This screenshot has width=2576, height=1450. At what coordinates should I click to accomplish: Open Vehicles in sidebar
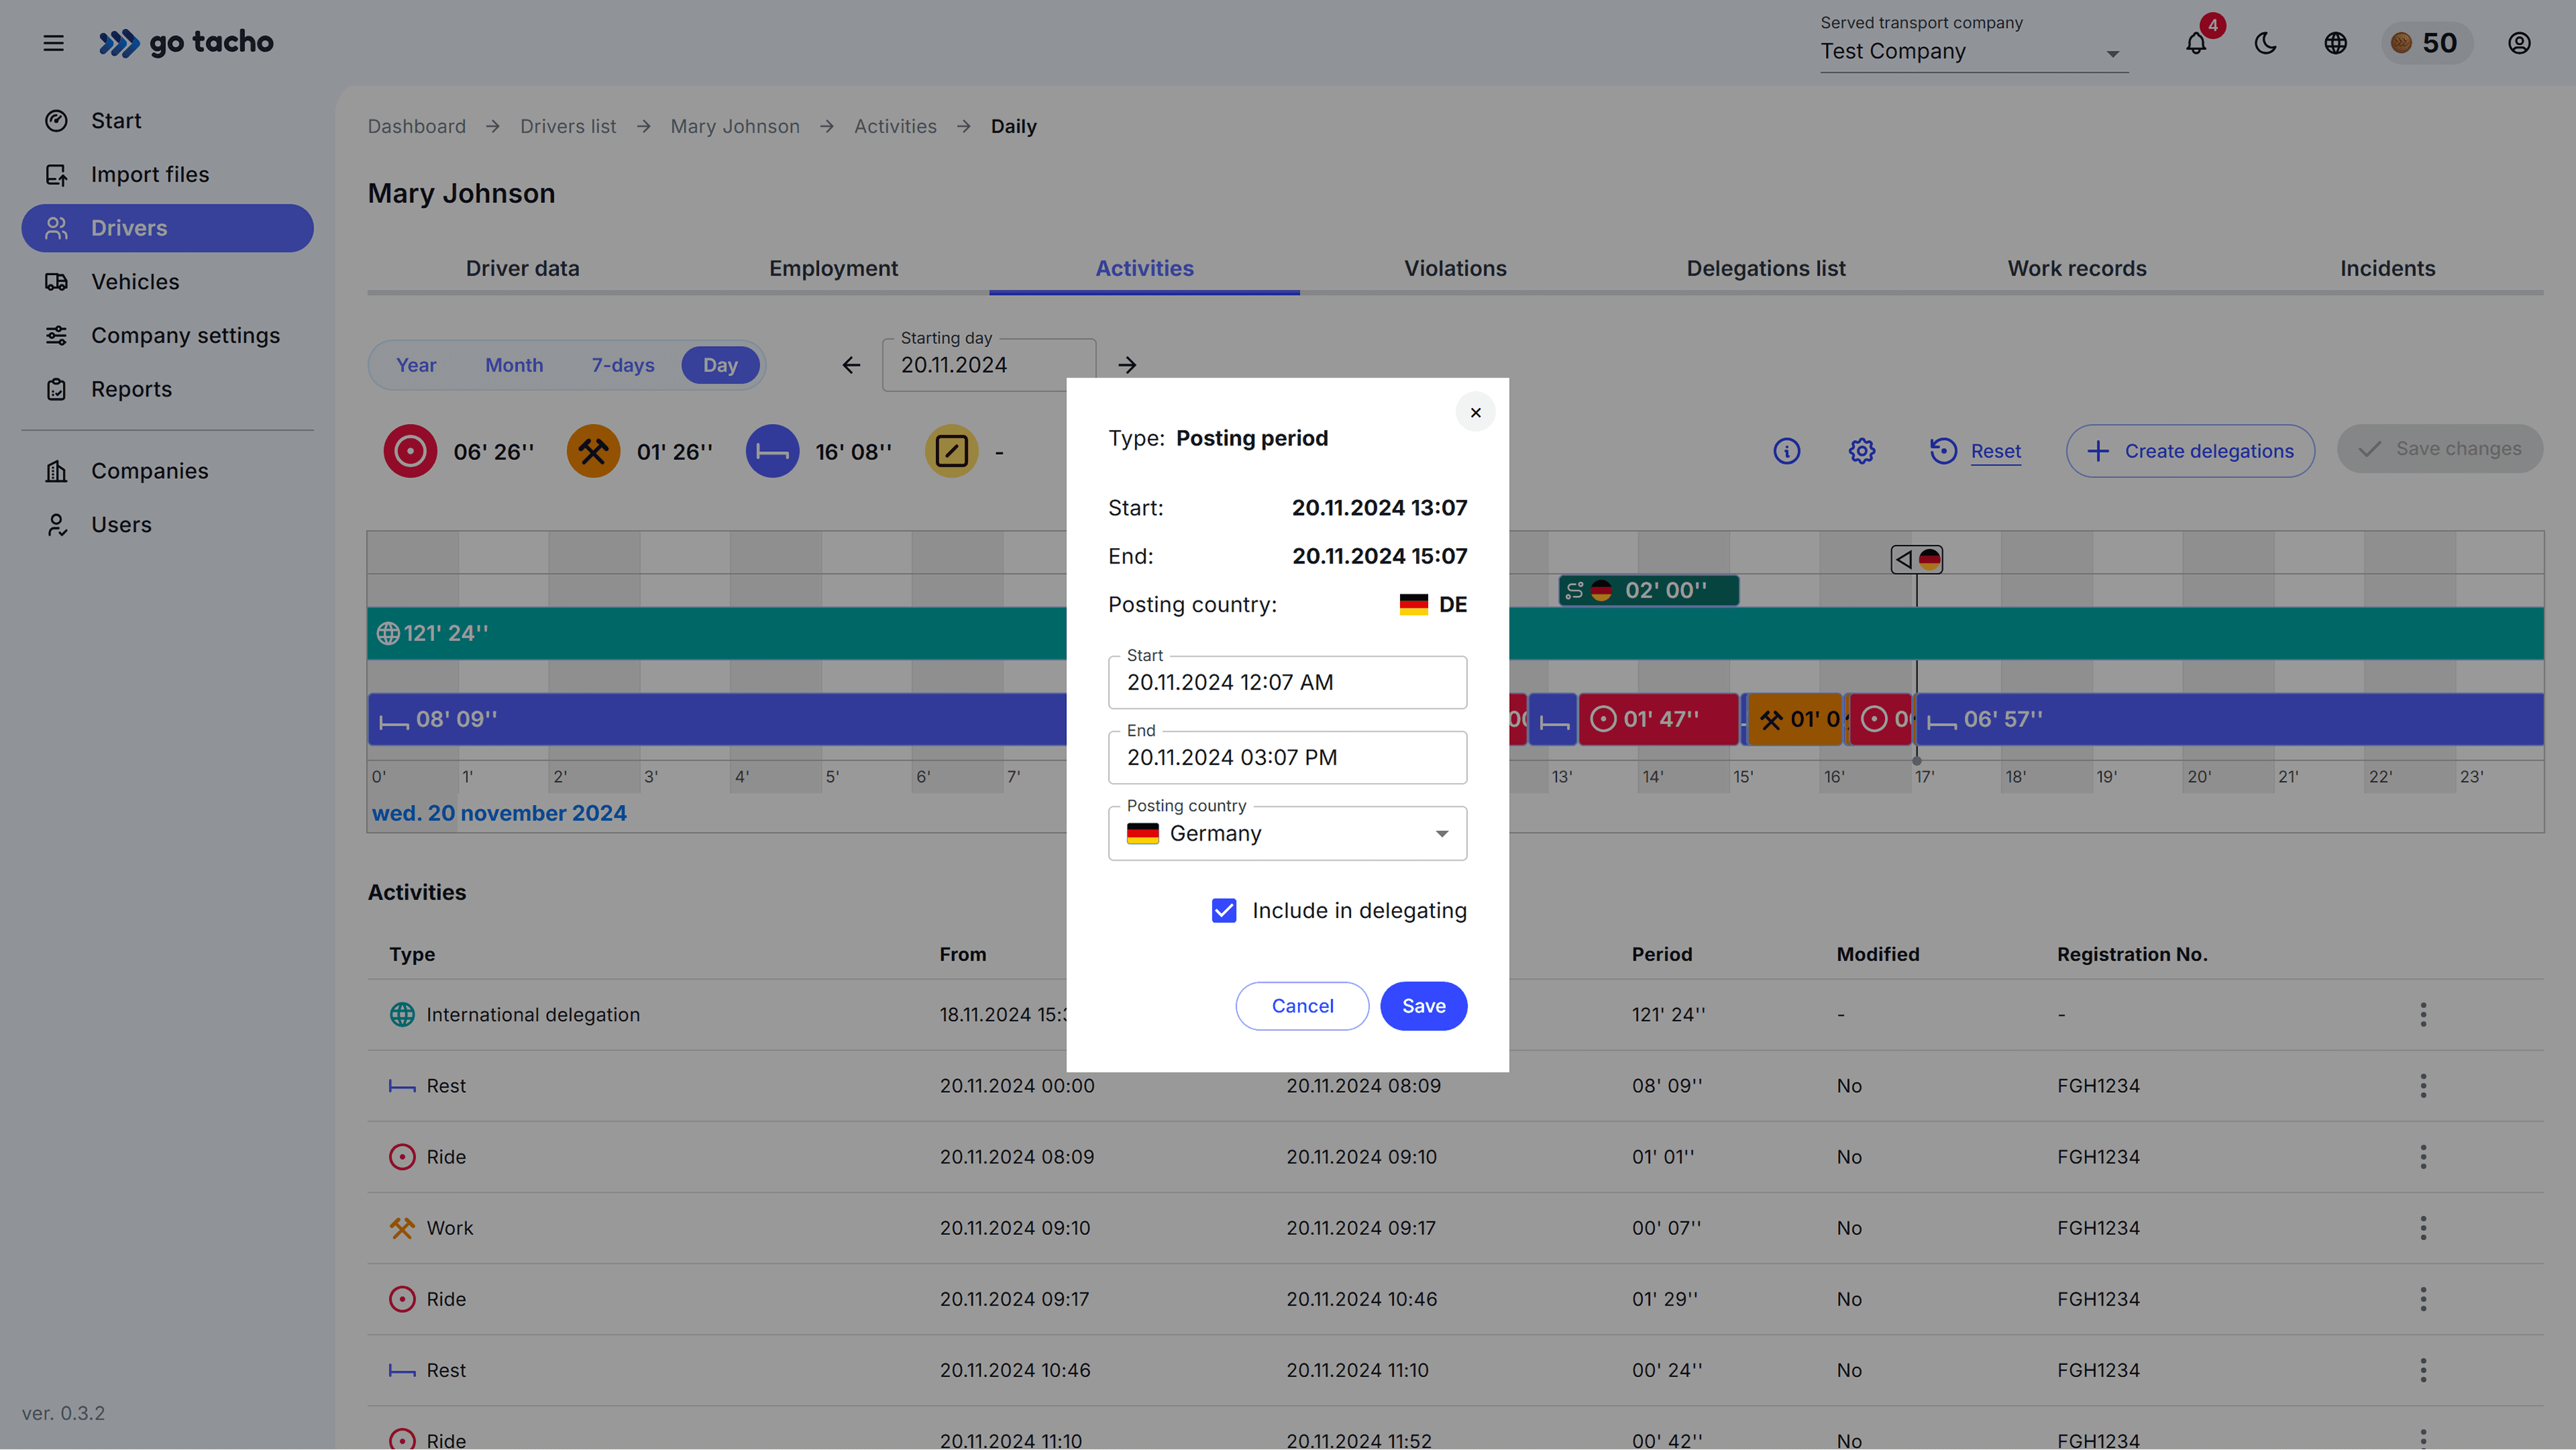coord(168,282)
